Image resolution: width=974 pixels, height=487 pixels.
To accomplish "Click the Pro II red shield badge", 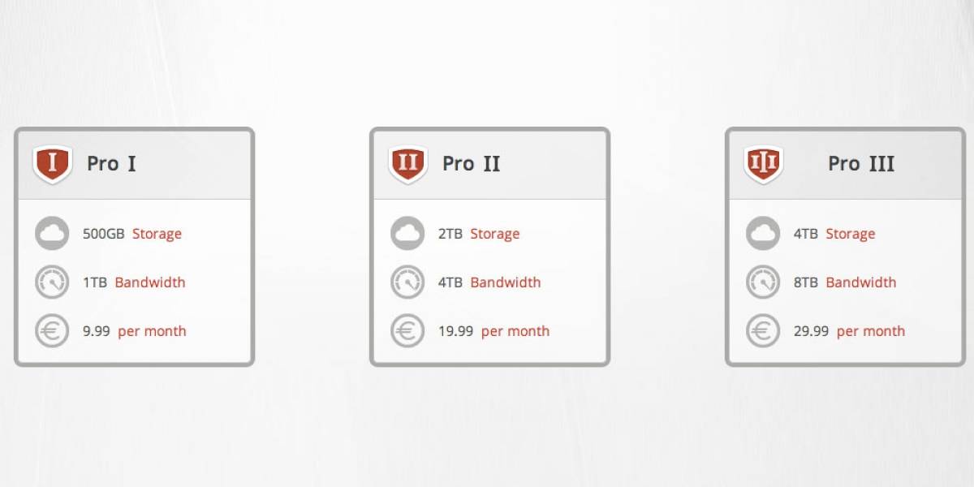I will [x=408, y=164].
